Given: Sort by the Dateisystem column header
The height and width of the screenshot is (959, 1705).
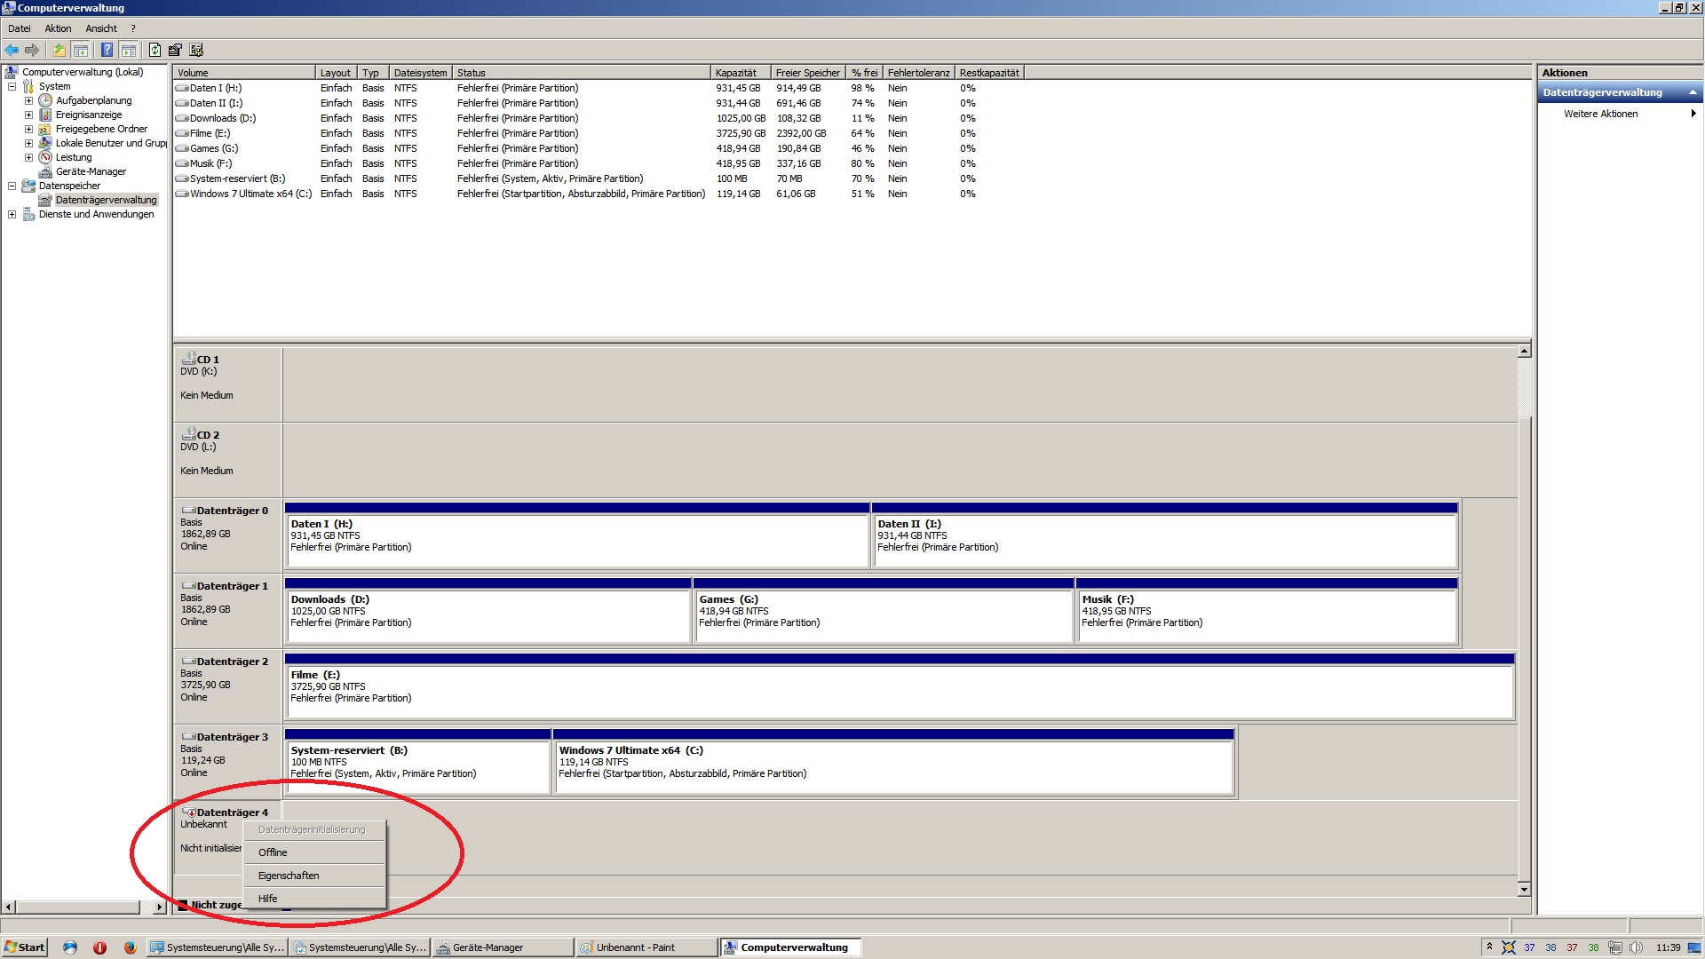Looking at the screenshot, I should pyautogui.click(x=421, y=73).
